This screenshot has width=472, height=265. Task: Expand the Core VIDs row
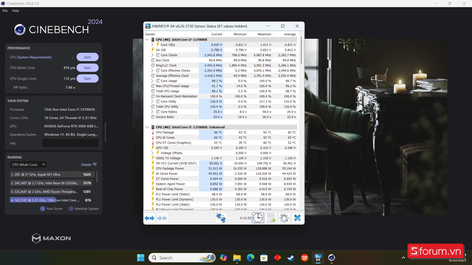coord(152,45)
